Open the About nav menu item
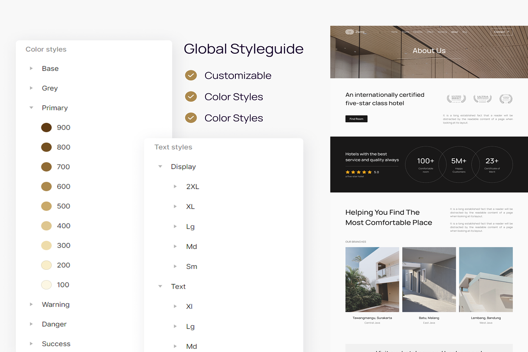528x352 pixels. pyautogui.click(x=454, y=32)
